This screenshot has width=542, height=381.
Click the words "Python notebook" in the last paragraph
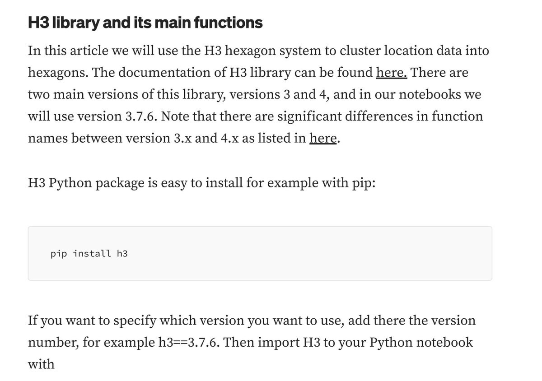point(421,342)
